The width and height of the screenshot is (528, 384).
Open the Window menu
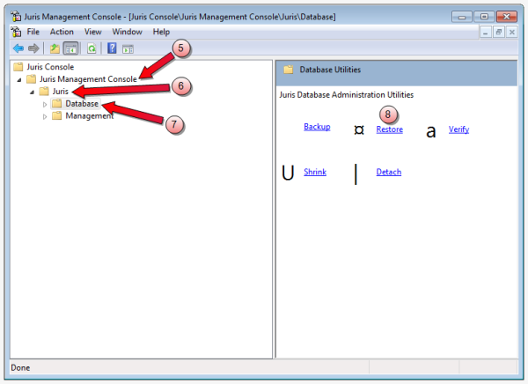(127, 32)
